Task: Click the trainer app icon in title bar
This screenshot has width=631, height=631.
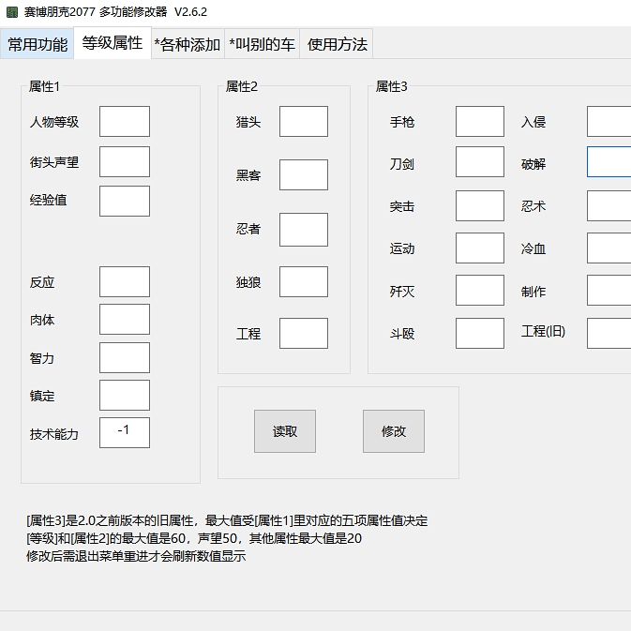Action: pyautogui.click(x=12, y=12)
